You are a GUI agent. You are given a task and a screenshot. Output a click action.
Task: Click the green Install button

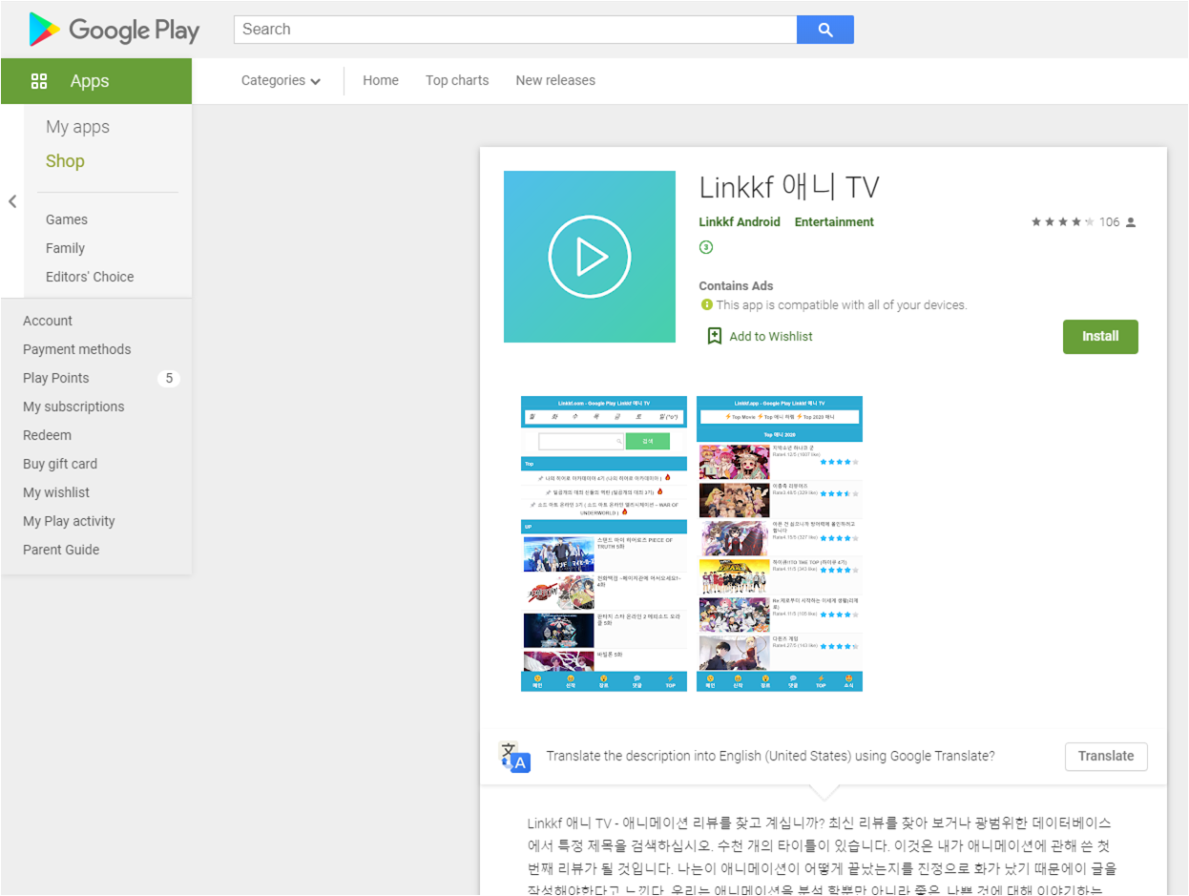(x=1100, y=337)
